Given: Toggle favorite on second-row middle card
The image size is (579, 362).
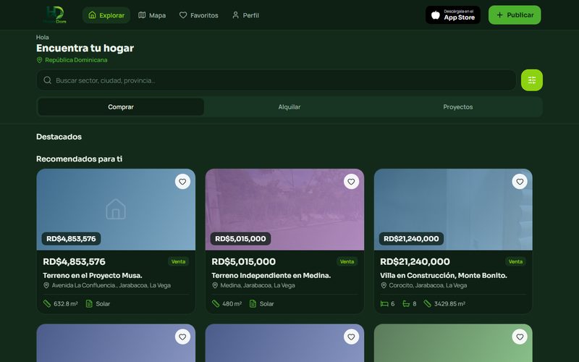Looking at the screenshot, I should tap(351, 337).
